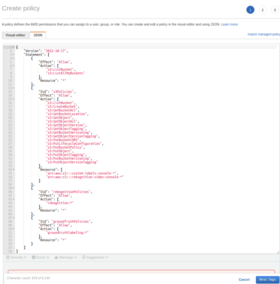This screenshot has height=284, width=280.
Task: Click Import managed policy link
Action: (x=264, y=34)
